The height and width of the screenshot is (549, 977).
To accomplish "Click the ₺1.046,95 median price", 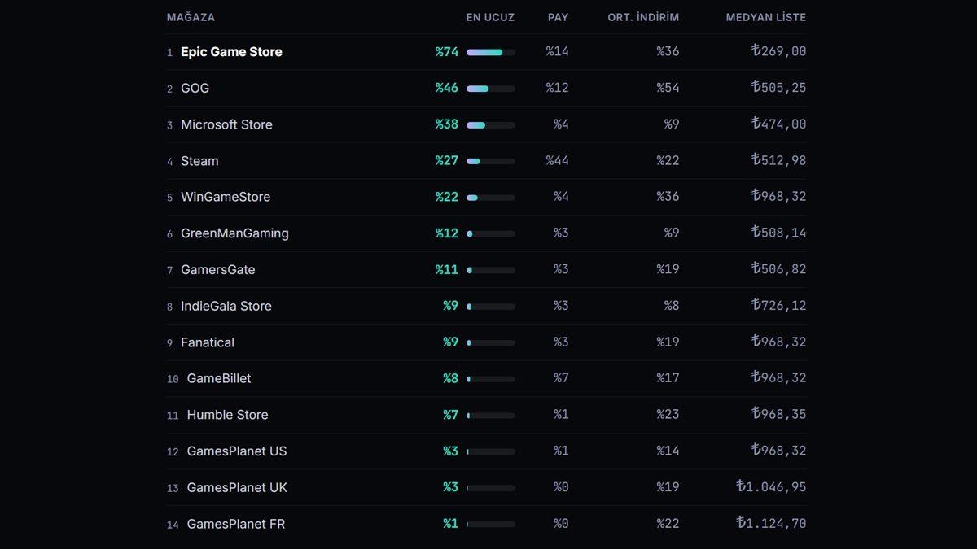I will point(771,487).
